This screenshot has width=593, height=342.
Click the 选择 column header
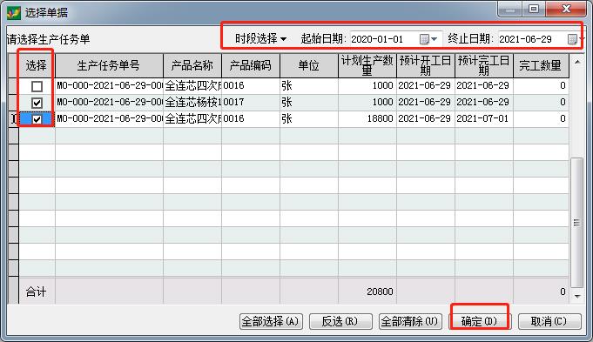click(x=37, y=65)
